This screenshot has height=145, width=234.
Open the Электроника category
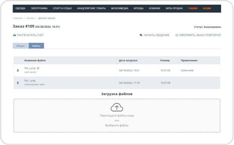pyautogui.click(x=39, y=8)
